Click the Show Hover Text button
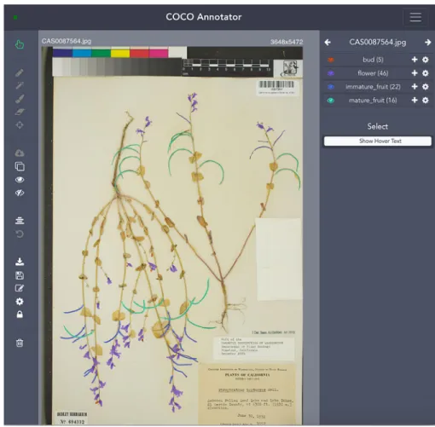 [x=378, y=141]
